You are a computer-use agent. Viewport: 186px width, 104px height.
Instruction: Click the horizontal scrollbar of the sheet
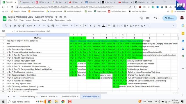pyautogui.click(x=72, y=93)
